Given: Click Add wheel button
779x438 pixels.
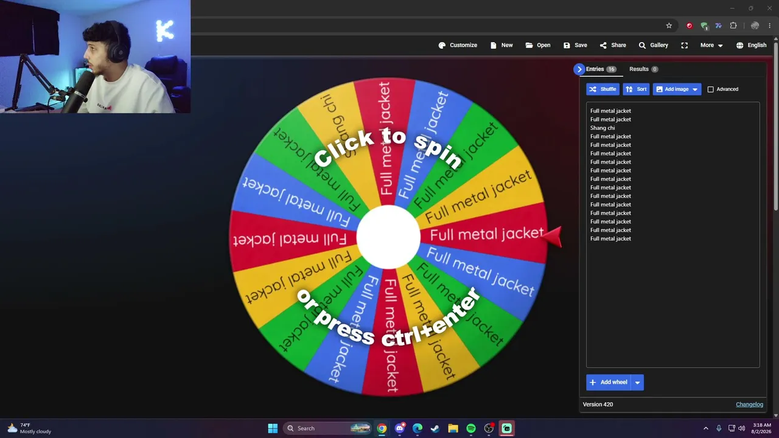Looking at the screenshot, I should tap(608, 382).
